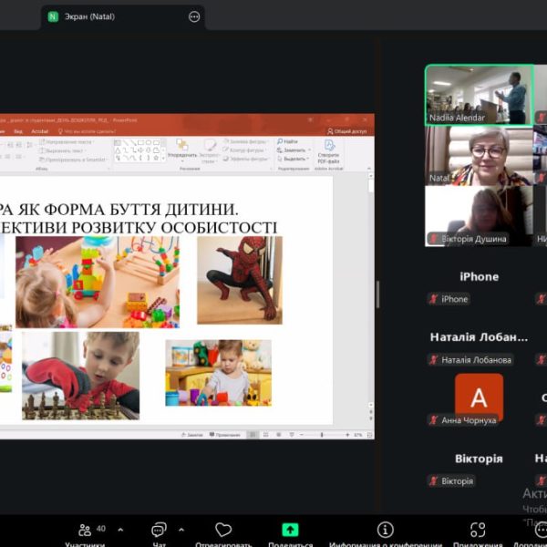Screen dimensions: 547x547
Task: Select Nadiia Alendar video thumbnail
Action: tap(479, 95)
